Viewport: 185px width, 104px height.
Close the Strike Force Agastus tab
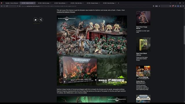tap(51, 3)
